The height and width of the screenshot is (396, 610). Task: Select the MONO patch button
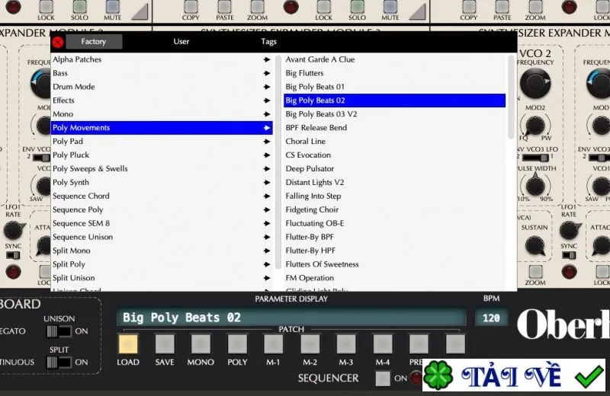pyautogui.click(x=201, y=344)
